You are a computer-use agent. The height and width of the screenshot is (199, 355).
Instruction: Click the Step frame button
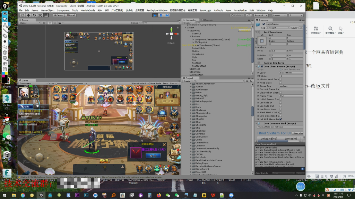point(167,15)
